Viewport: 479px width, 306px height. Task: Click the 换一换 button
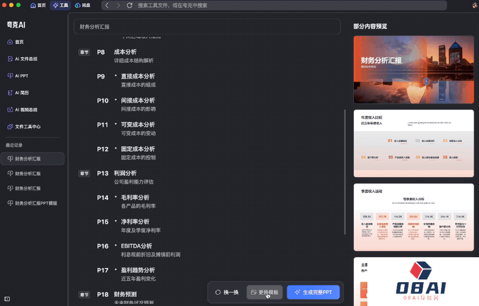coord(227,292)
